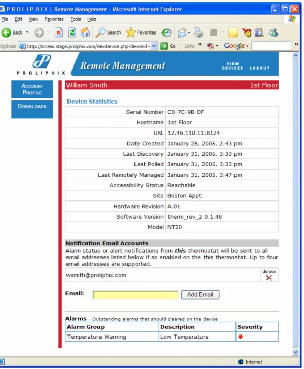Click the Last Remotely Managed date value
304x369 pixels.
(x=205, y=175)
